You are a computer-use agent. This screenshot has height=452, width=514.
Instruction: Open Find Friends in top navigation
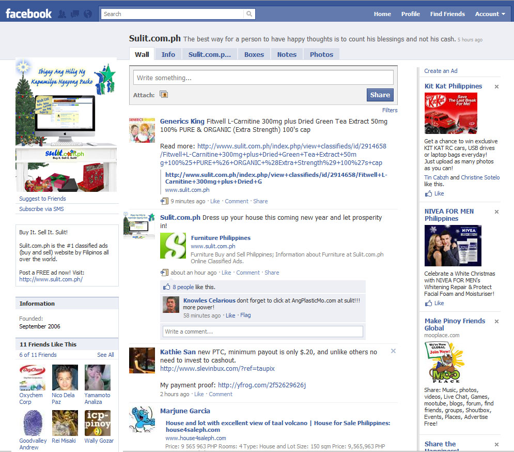pos(447,14)
